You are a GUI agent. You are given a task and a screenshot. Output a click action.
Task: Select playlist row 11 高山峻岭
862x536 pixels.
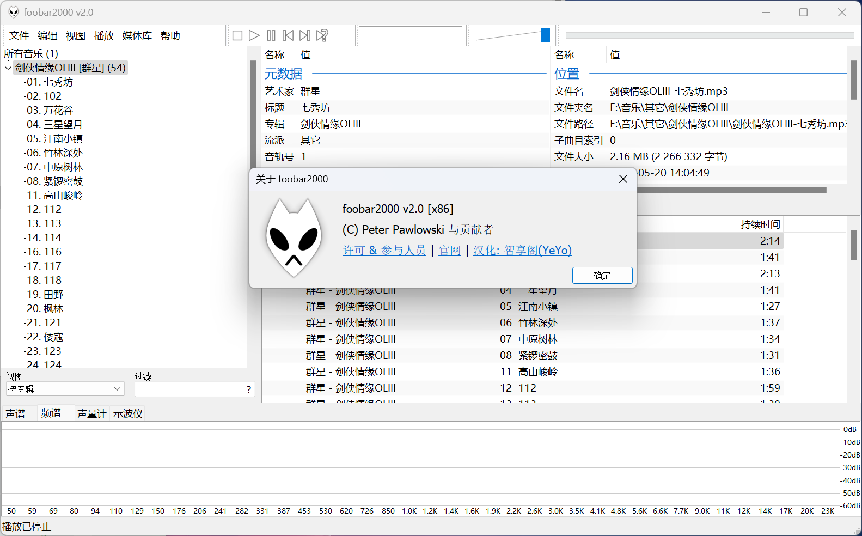523,371
